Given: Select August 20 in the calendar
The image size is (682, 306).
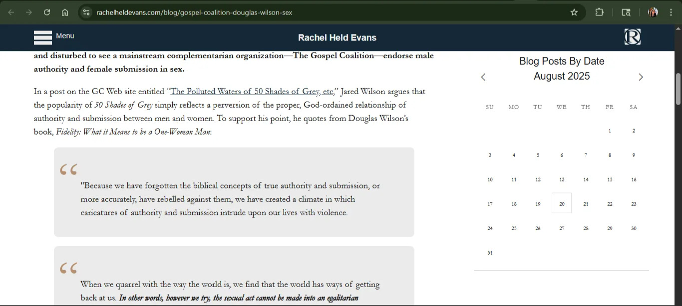Looking at the screenshot, I should pos(562,203).
